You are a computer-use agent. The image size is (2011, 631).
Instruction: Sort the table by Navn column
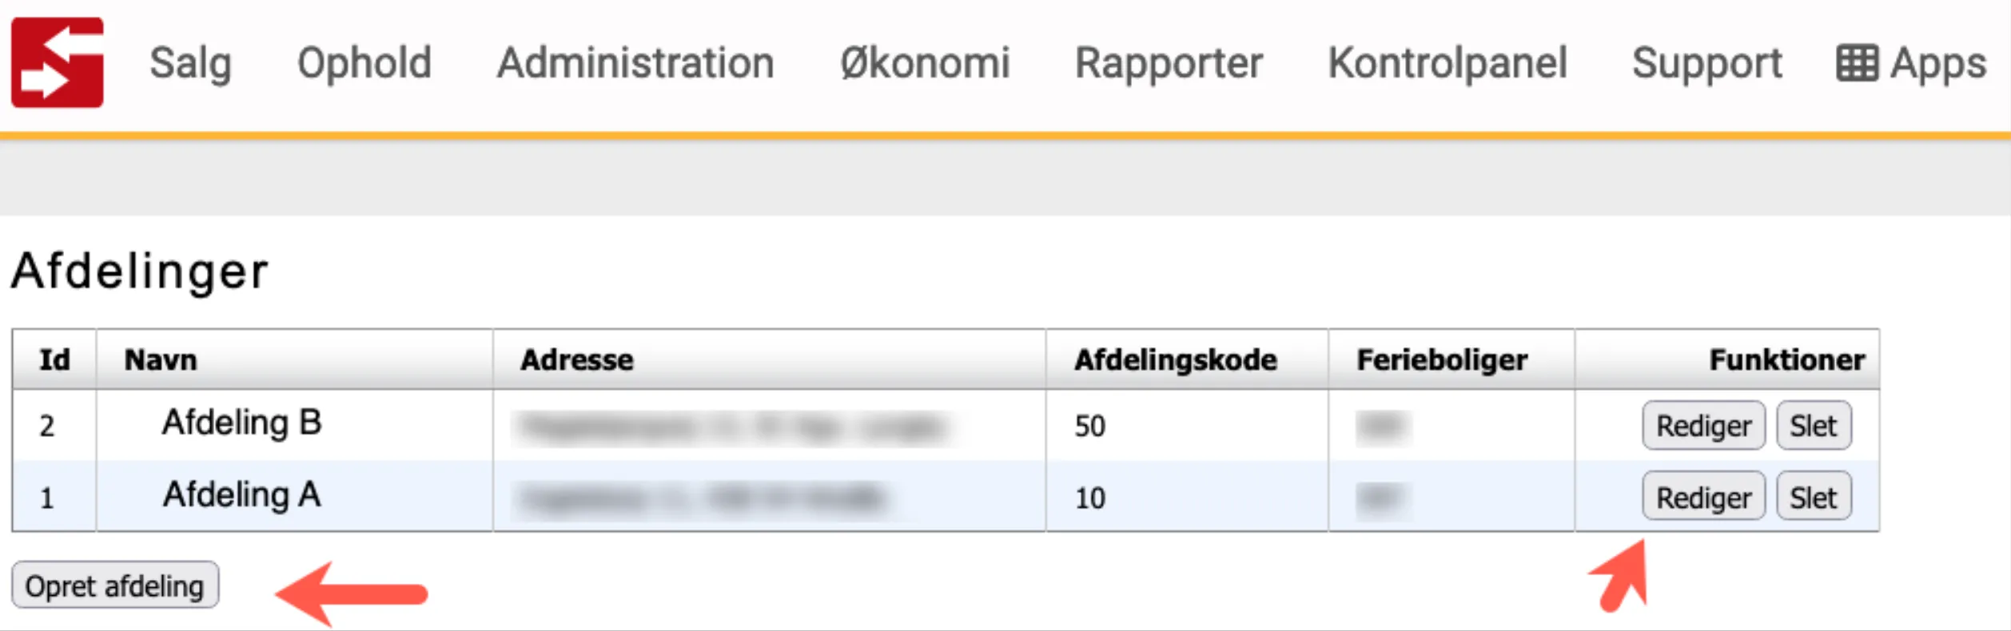(x=161, y=359)
